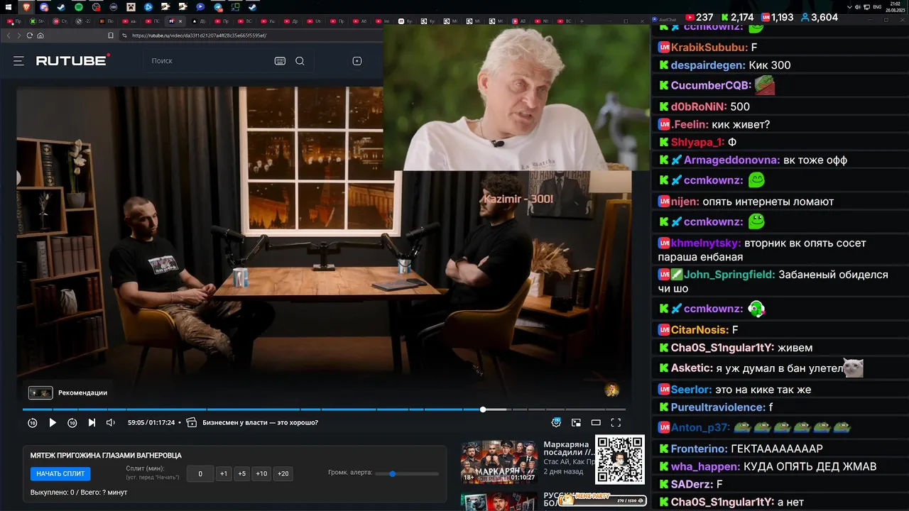The width and height of the screenshot is (909, 511).
Task: Open the Рекомендации thumbnail in player
Action: pyautogui.click(x=40, y=392)
